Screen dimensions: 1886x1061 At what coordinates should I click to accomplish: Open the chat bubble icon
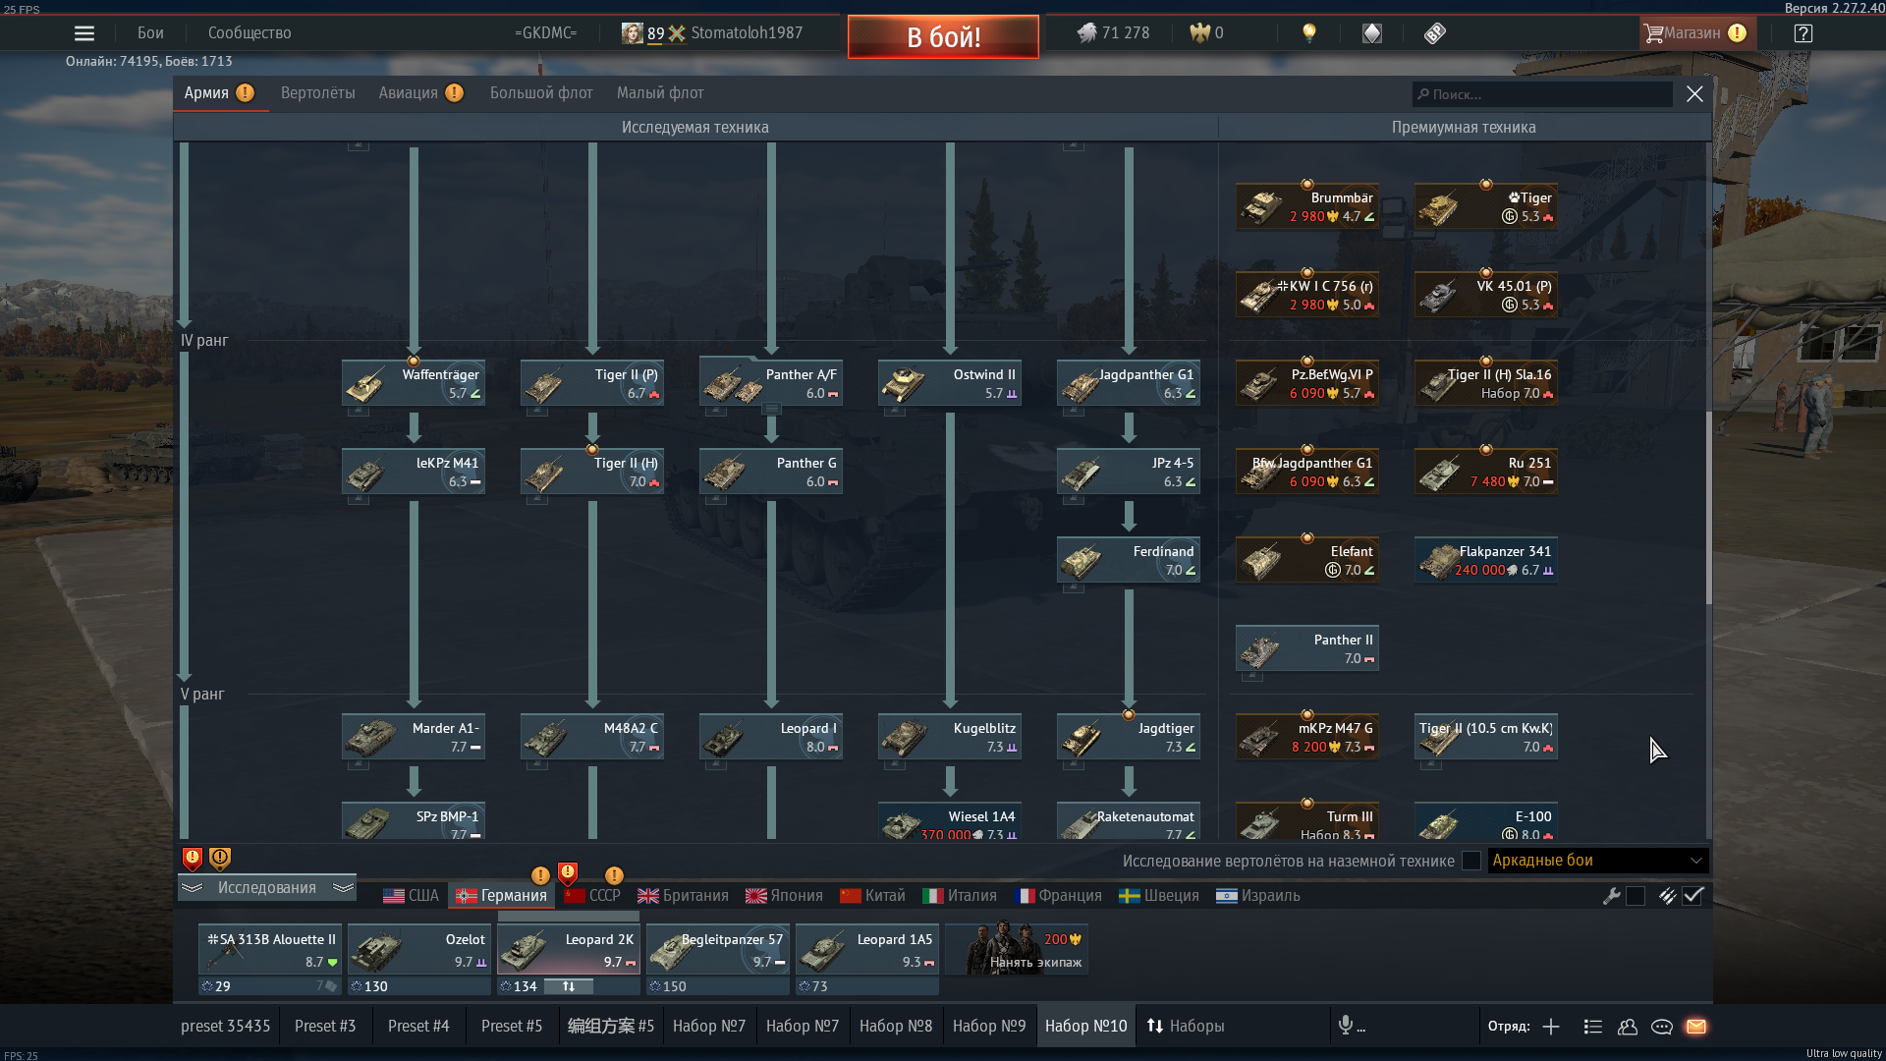(x=1662, y=1027)
